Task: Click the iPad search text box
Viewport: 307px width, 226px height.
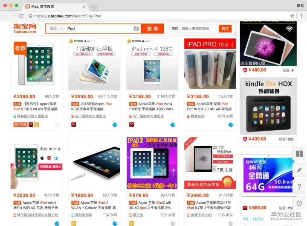Action: coord(99,29)
